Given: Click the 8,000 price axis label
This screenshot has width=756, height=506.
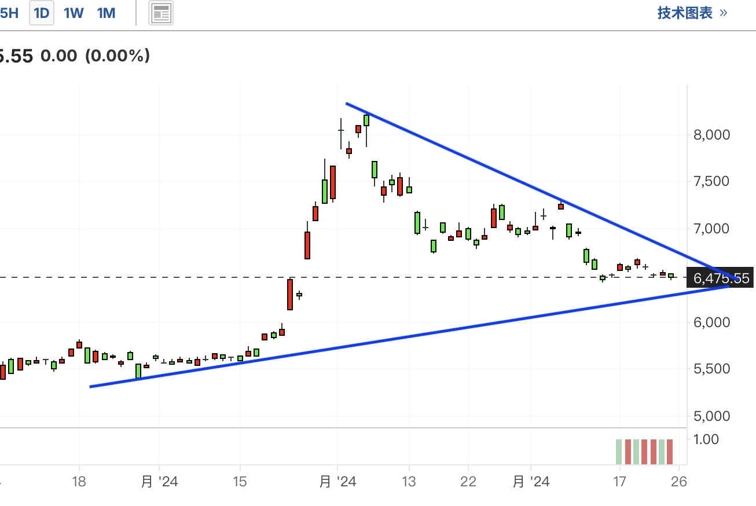Looking at the screenshot, I should point(711,135).
